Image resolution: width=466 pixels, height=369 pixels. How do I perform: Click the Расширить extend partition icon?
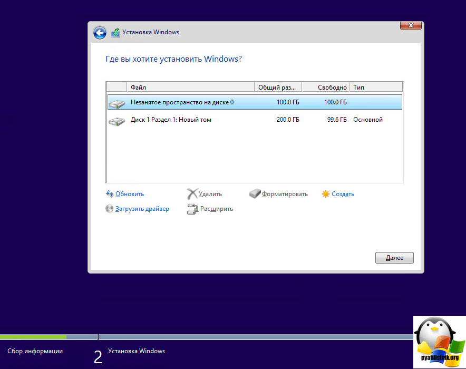click(193, 209)
